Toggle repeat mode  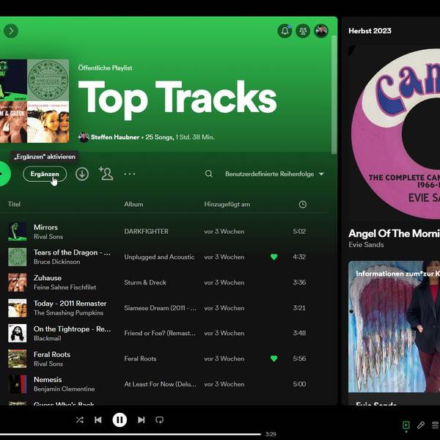pyautogui.click(x=159, y=419)
